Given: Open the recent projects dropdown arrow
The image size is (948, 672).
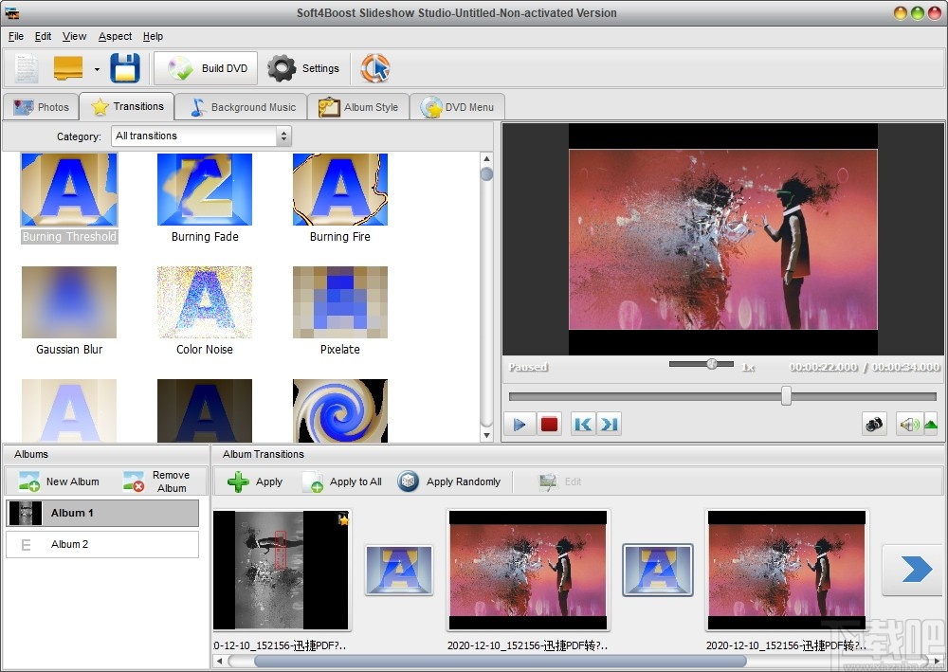Looking at the screenshot, I should pos(95,68).
